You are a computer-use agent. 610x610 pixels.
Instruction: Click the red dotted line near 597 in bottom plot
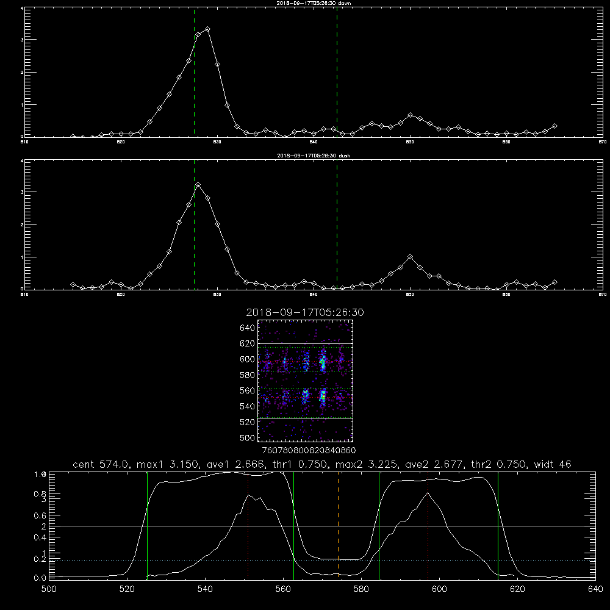(428, 525)
